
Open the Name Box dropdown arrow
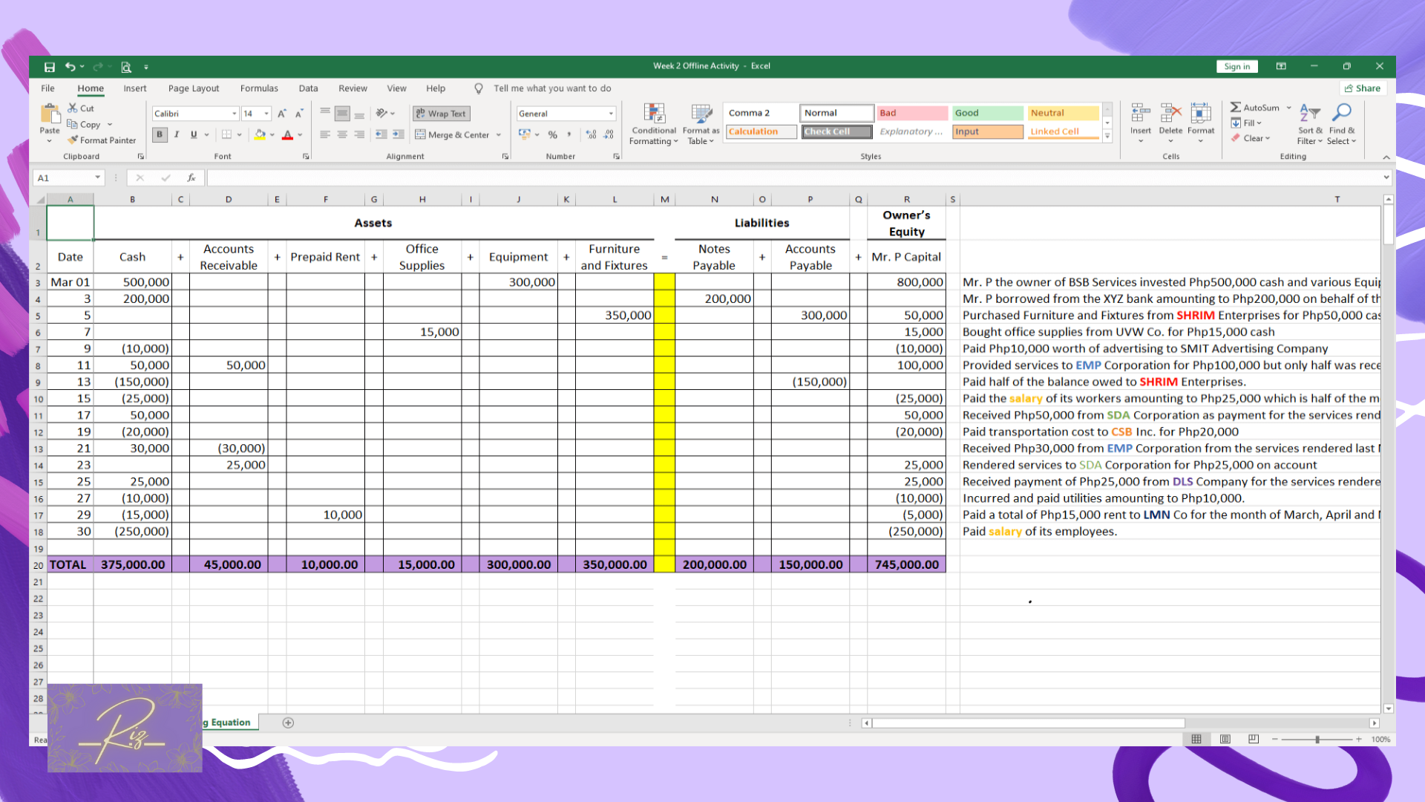click(x=97, y=177)
